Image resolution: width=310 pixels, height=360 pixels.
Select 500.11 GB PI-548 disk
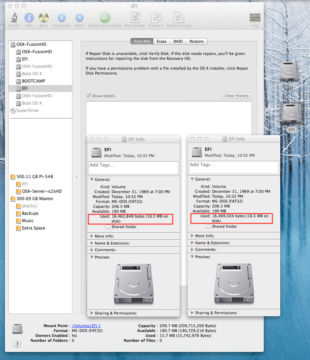click(x=35, y=177)
